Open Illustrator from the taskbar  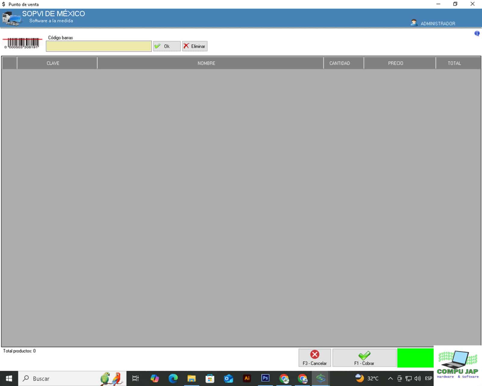tap(247, 378)
